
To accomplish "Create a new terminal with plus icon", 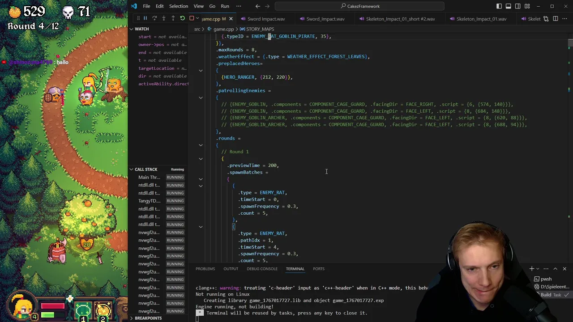I will point(532,269).
